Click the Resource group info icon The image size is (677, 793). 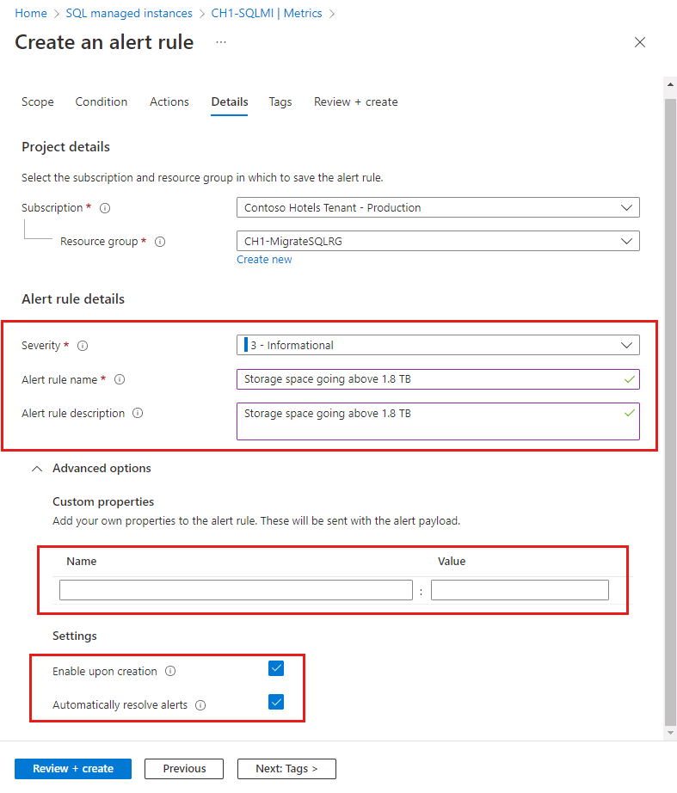click(x=160, y=242)
